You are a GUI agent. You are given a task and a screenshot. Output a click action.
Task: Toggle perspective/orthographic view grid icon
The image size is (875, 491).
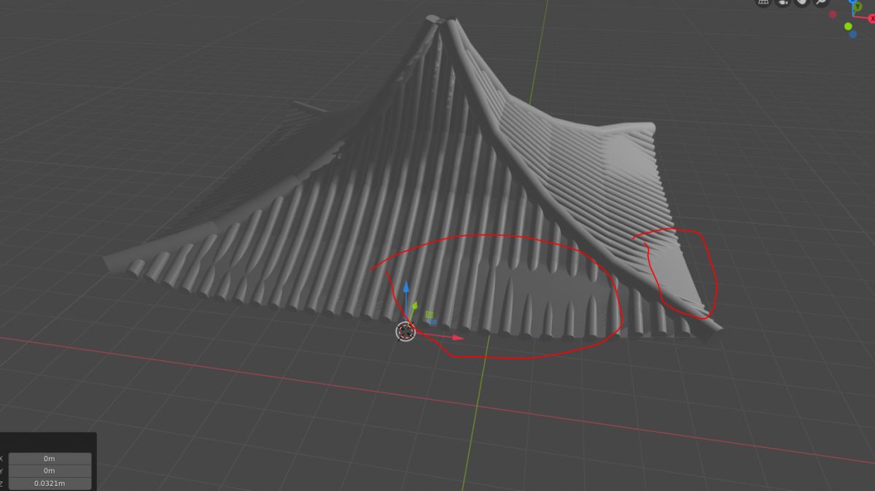coord(763,1)
